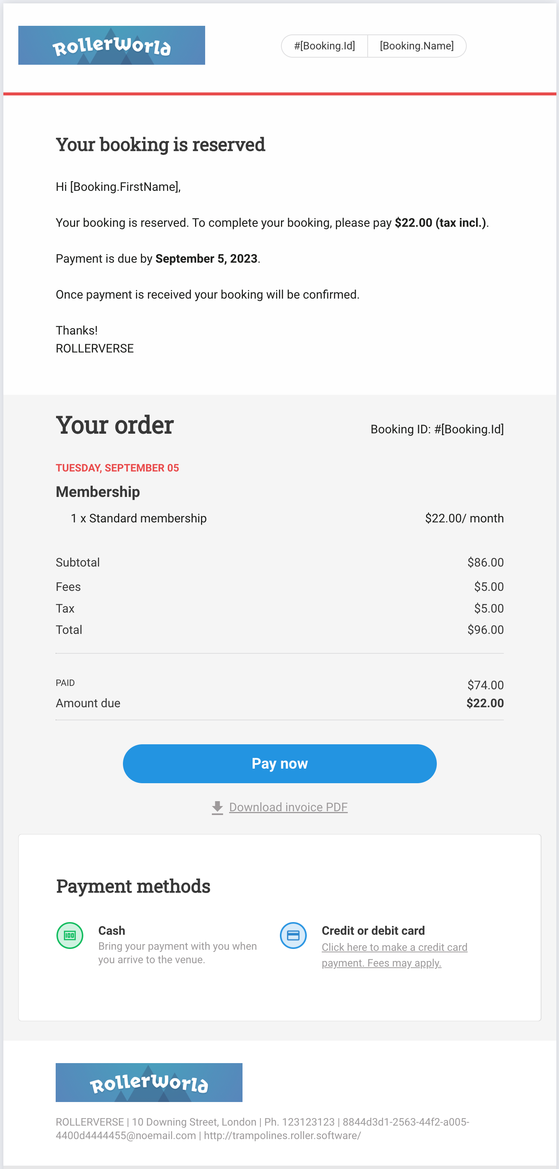The height and width of the screenshot is (1169, 559).
Task: Click the Amount due value $22.00
Action: click(x=485, y=703)
